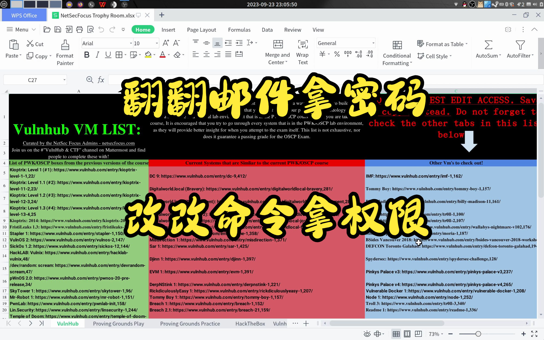Expand the Font Size dropdown

pos(157,43)
